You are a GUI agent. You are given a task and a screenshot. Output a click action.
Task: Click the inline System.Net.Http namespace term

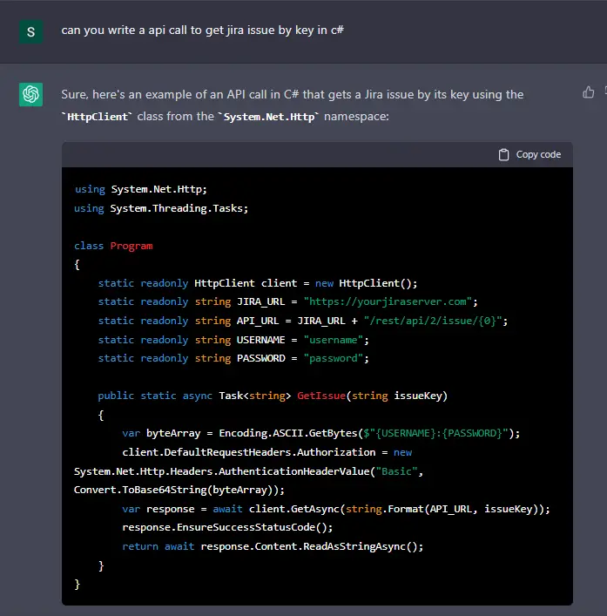269,117
